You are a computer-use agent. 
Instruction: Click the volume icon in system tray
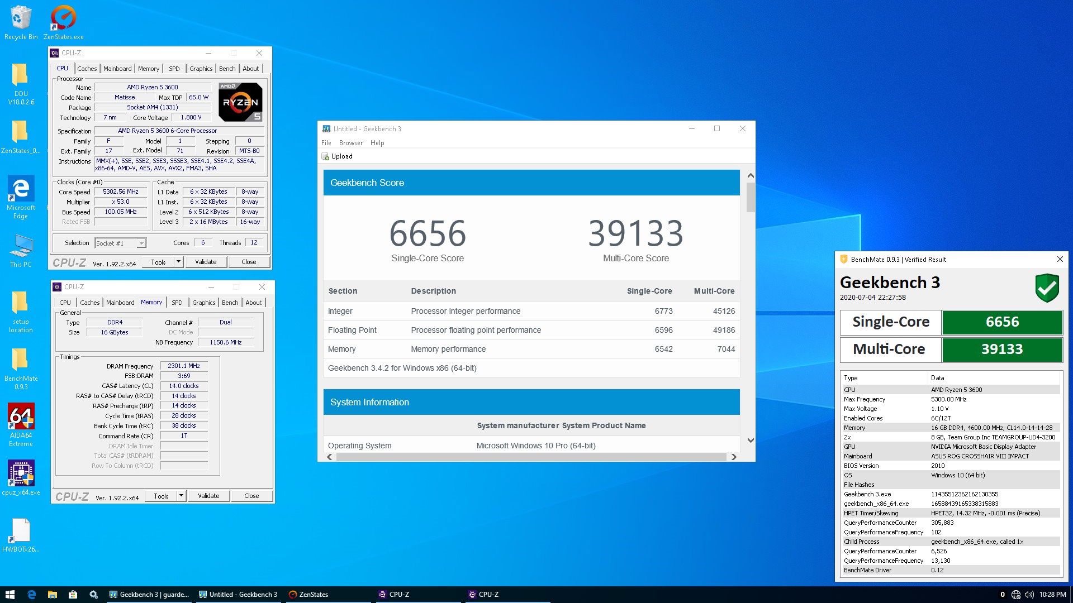[x=1029, y=595]
